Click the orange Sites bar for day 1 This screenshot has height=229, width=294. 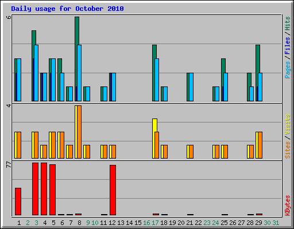coord(19,145)
